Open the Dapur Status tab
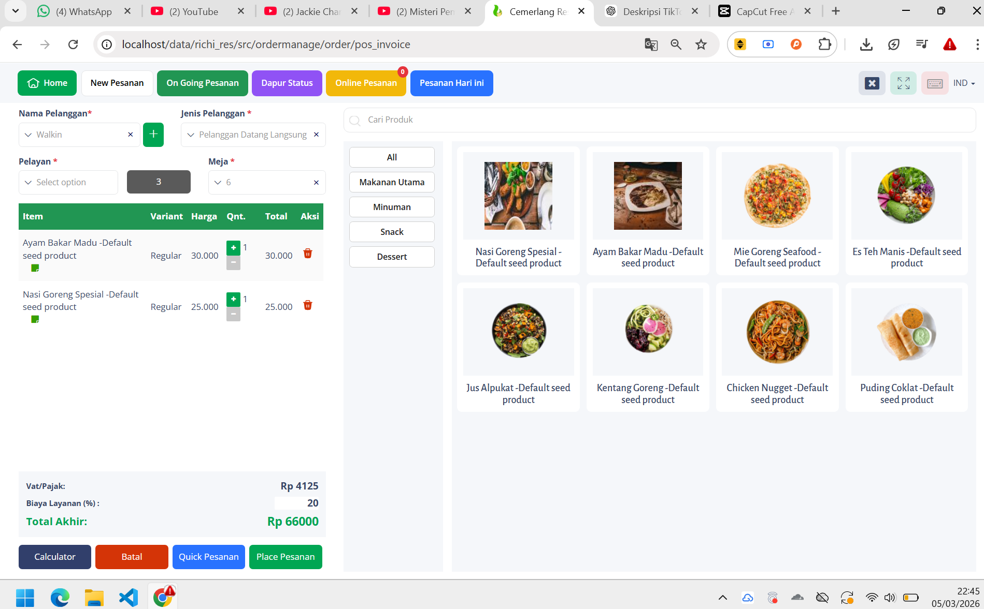 click(287, 83)
